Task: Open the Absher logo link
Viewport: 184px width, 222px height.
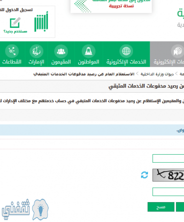Action: coord(41,22)
